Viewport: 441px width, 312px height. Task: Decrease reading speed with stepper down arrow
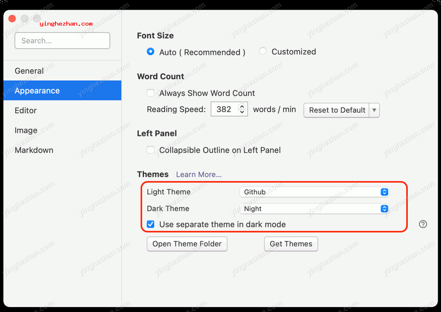pyautogui.click(x=242, y=112)
